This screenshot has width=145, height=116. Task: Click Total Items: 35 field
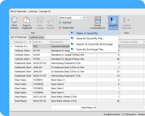[x=73, y=107]
